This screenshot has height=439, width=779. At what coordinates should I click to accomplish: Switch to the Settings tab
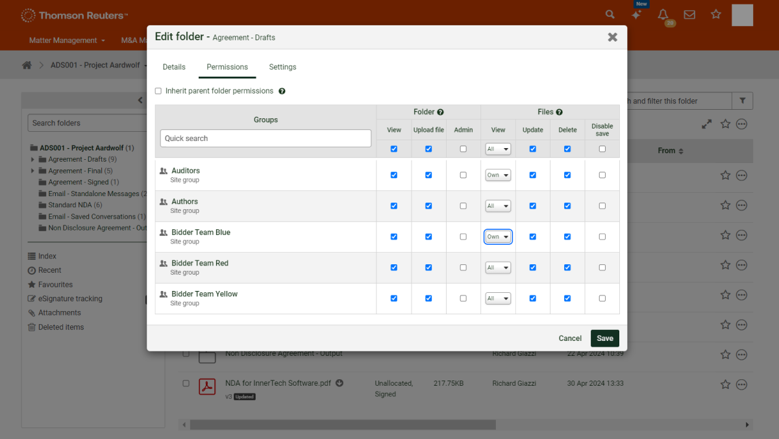[282, 67]
